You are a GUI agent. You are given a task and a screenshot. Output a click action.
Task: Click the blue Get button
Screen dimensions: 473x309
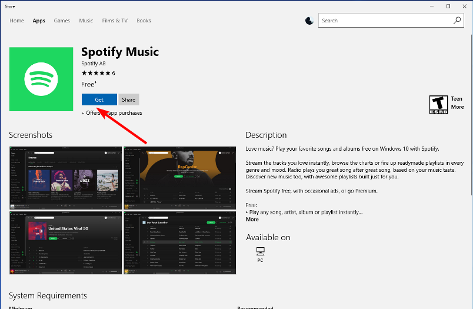99,99
